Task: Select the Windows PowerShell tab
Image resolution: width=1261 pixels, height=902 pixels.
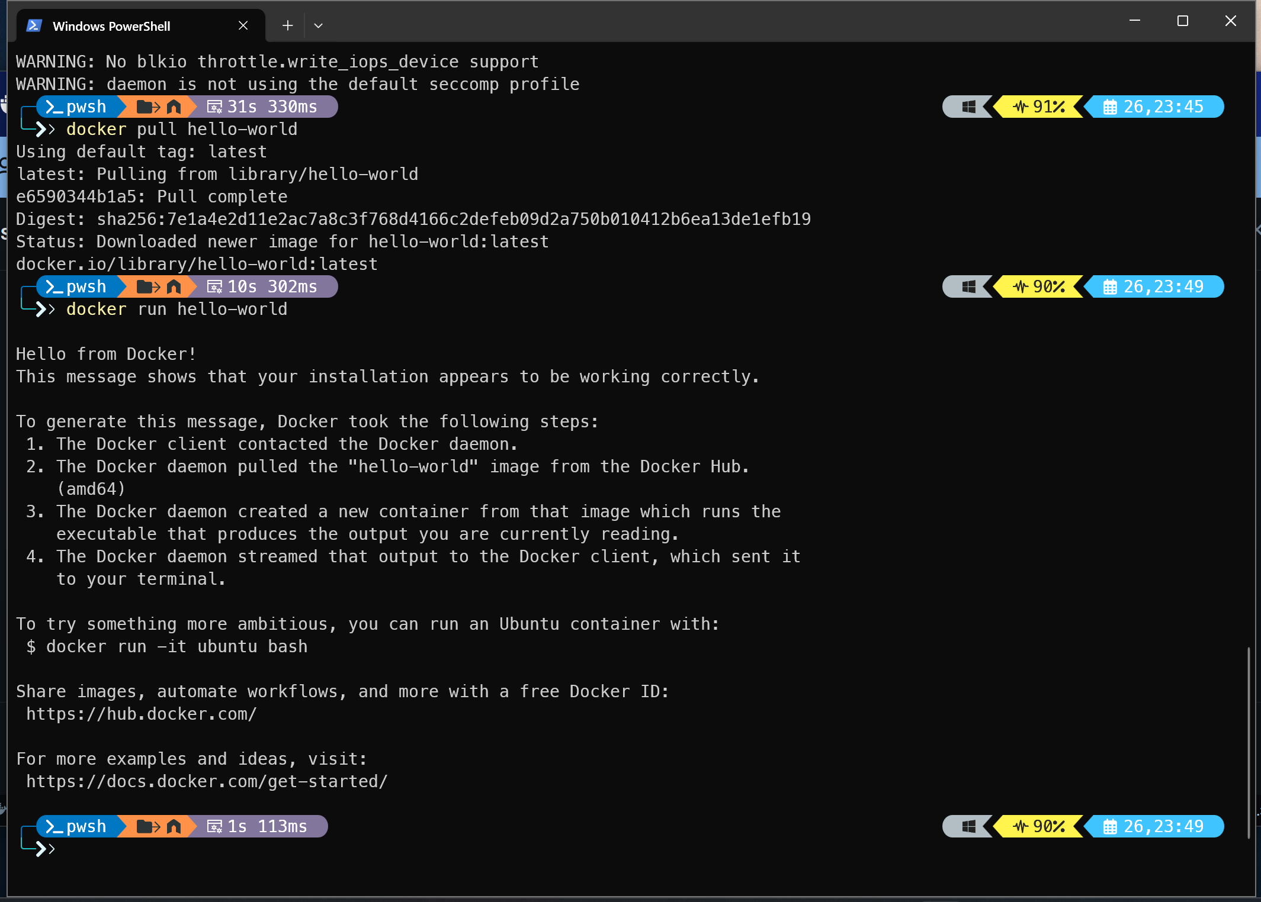Action: click(111, 26)
